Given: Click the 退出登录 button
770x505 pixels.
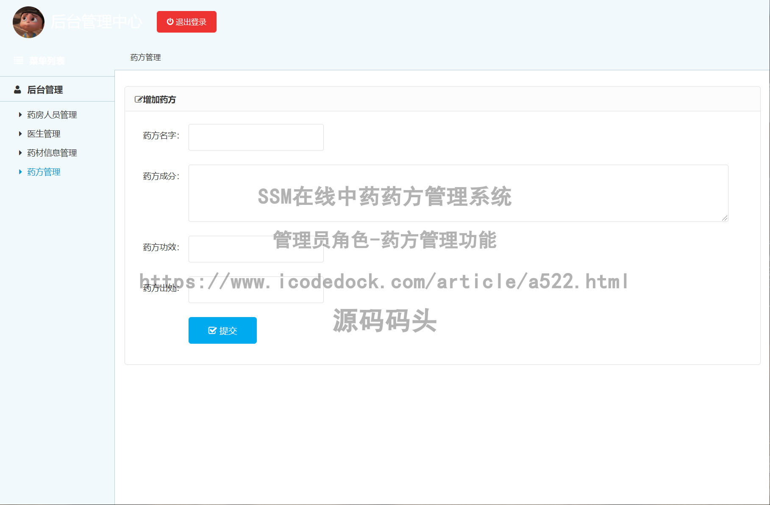Looking at the screenshot, I should coord(186,22).
